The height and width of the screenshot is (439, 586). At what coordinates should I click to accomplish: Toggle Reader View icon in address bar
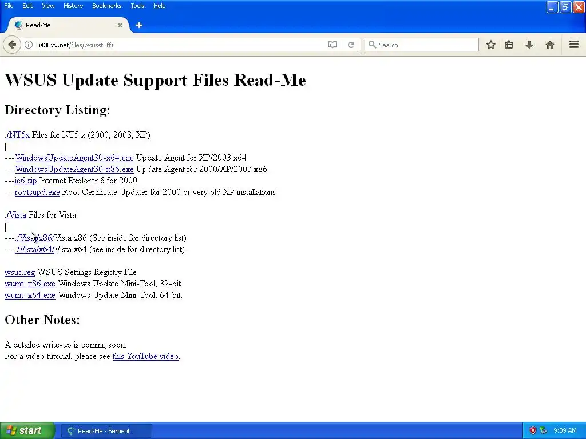(332, 45)
